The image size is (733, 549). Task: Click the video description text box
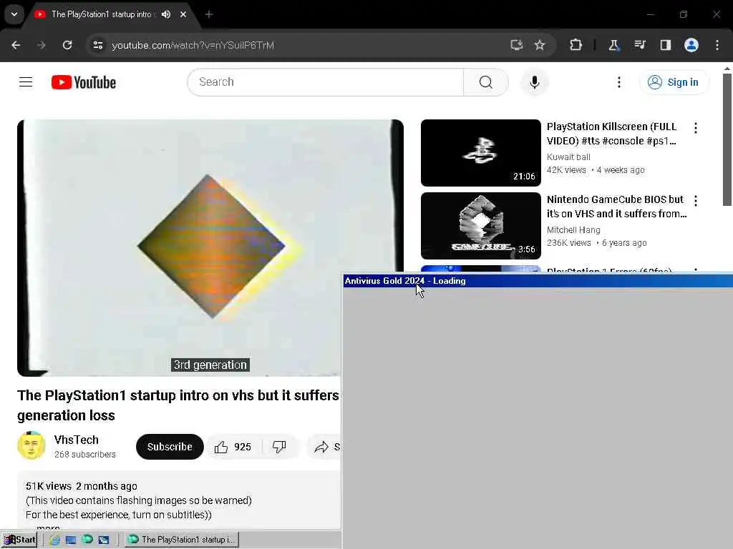pos(178,500)
